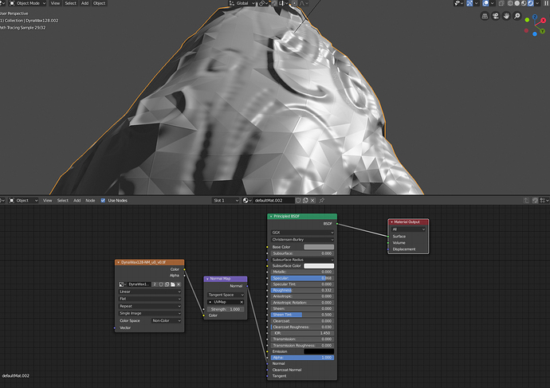Open object visibility and selectability dropdown
Screen dimensions: 550x388
pyautogui.click(x=459, y=3)
